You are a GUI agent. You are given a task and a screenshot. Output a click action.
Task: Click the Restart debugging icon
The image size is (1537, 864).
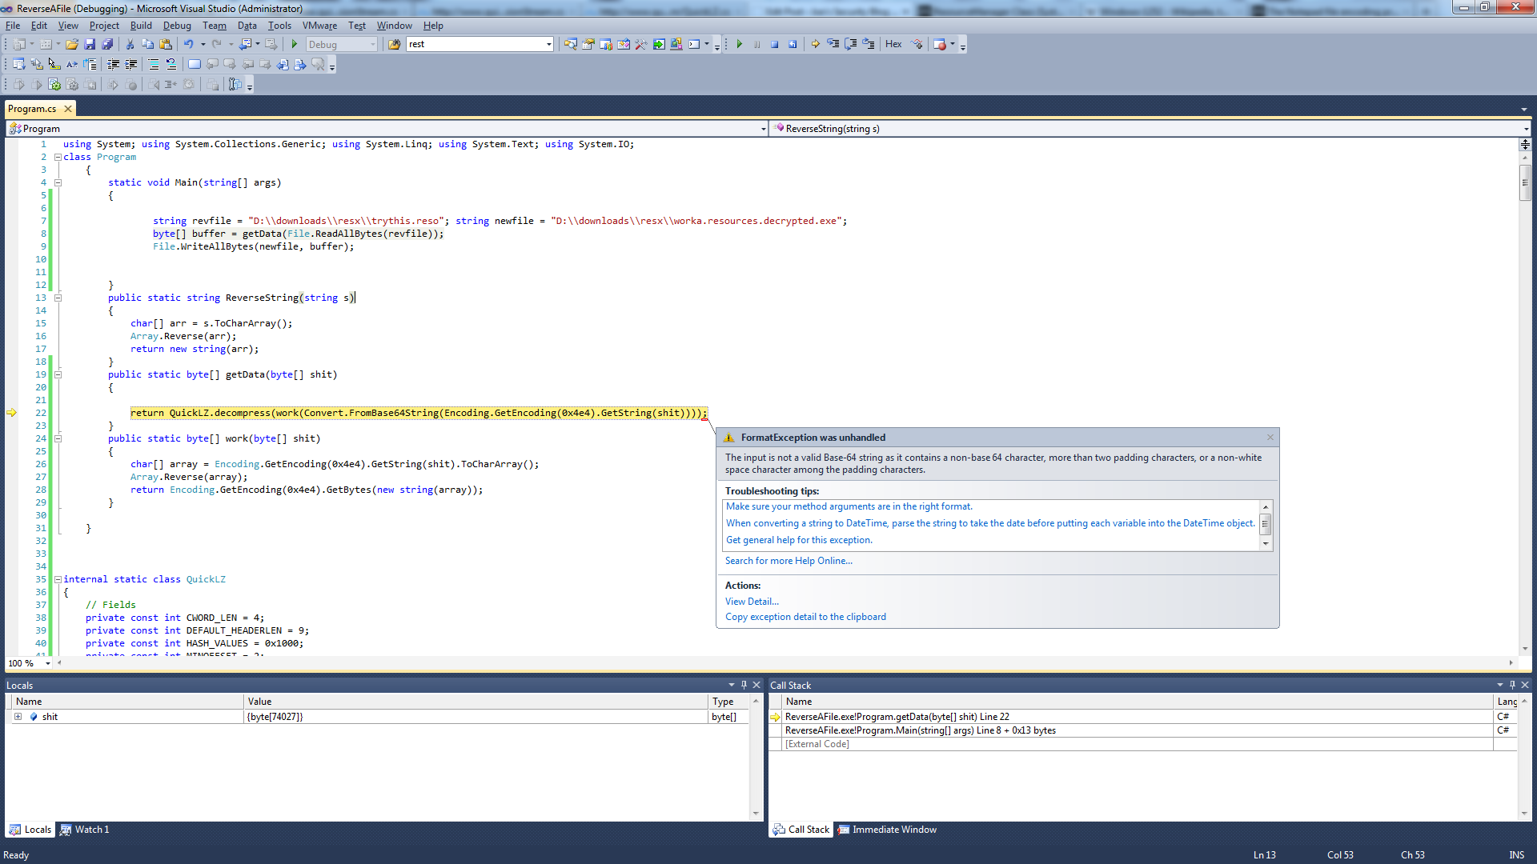[793, 44]
